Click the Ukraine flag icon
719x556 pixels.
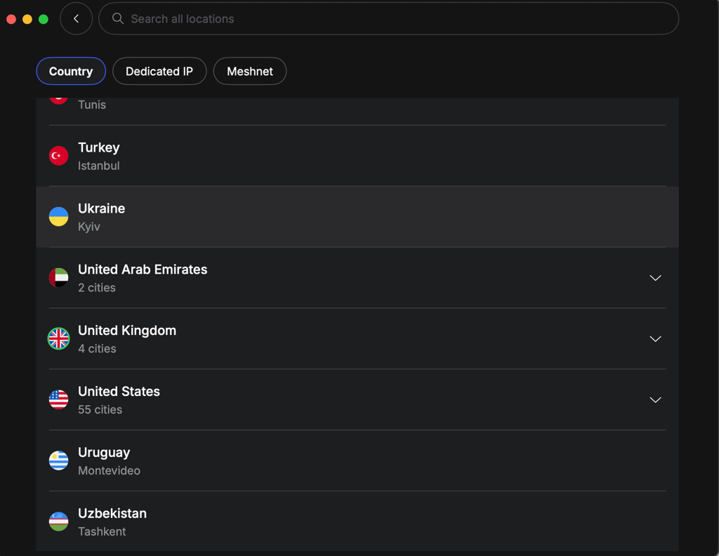click(59, 217)
